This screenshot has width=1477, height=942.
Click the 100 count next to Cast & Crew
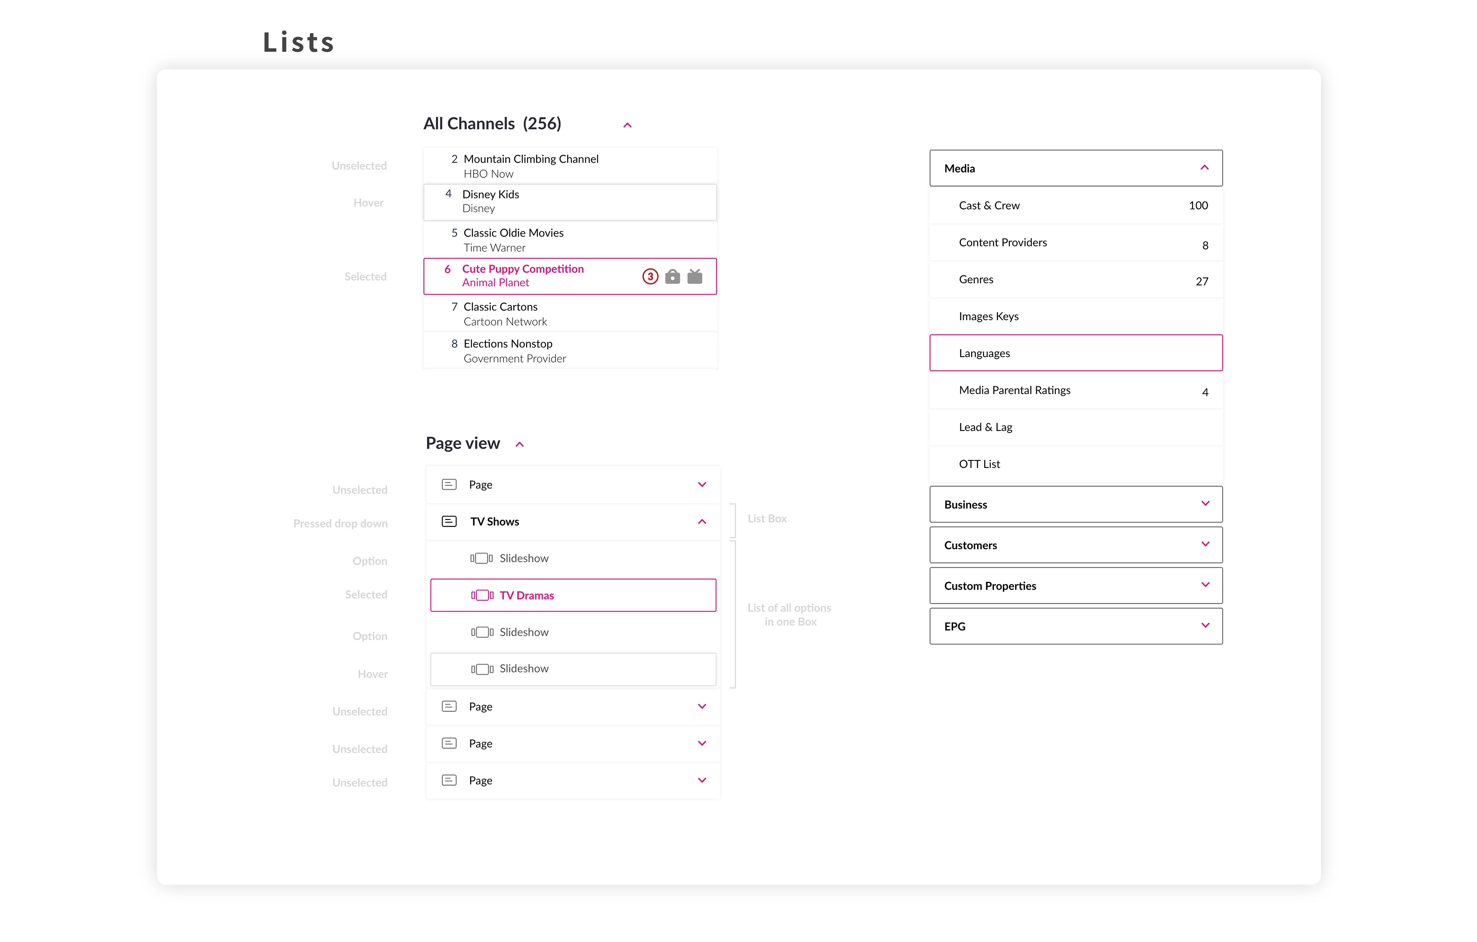pyautogui.click(x=1198, y=205)
